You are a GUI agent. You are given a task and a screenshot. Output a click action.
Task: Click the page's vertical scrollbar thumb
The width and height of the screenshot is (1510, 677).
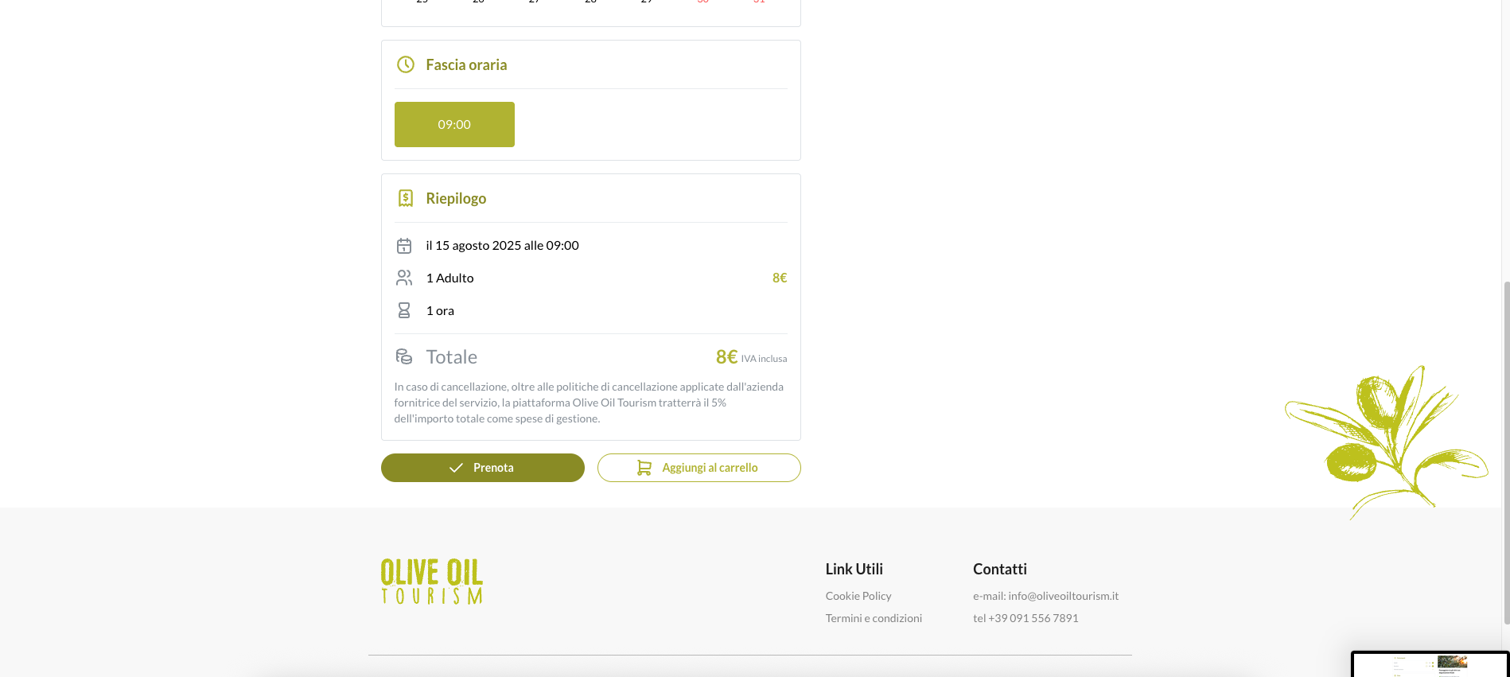coord(1505,452)
